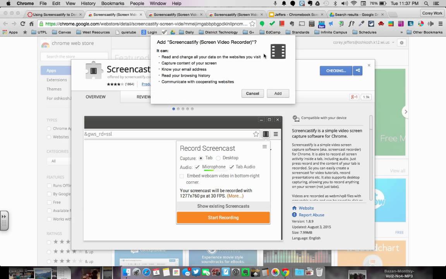Click the Report Abuse link
446x279 pixels.
coord(311,215)
